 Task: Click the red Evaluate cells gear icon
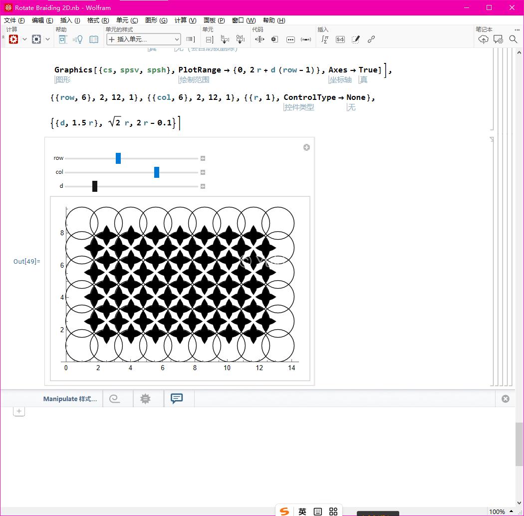13,39
